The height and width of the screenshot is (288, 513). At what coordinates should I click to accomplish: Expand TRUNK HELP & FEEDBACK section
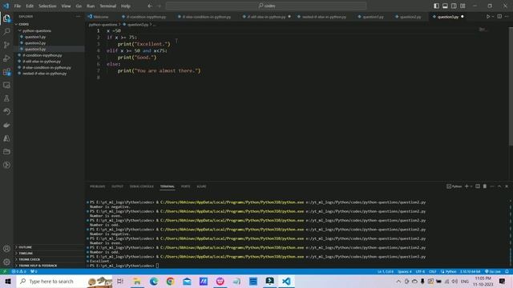click(x=38, y=266)
